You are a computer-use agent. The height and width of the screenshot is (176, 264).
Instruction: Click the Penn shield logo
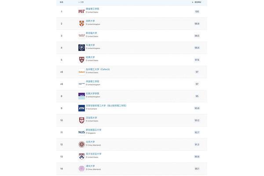[82, 156]
